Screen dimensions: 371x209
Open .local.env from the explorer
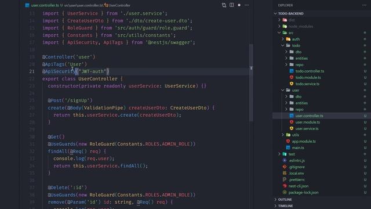(296, 174)
